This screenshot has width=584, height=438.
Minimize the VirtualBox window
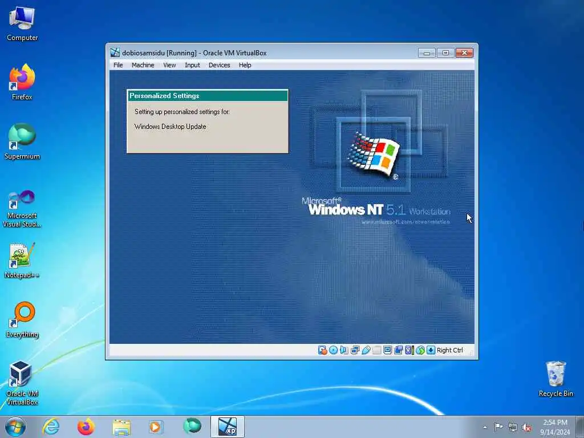[427, 53]
